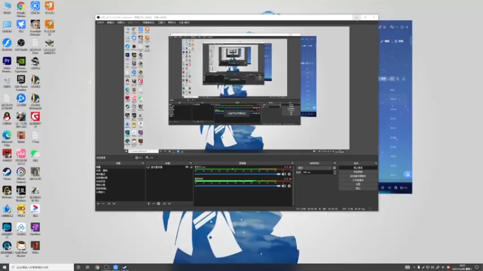
Task: Pop out the Scene Transitions dock panel
Action: tap(334, 163)
